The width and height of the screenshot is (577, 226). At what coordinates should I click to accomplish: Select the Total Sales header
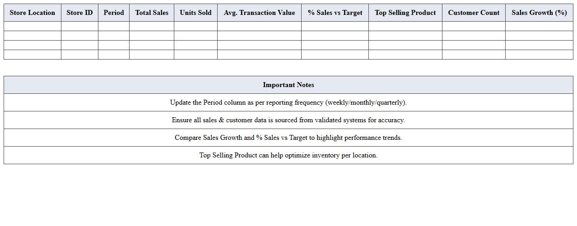pos(152,13)
